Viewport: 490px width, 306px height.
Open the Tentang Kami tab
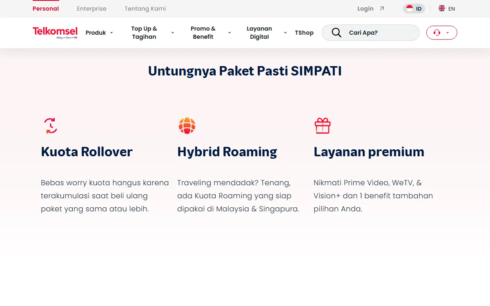[x=145, y=9]
